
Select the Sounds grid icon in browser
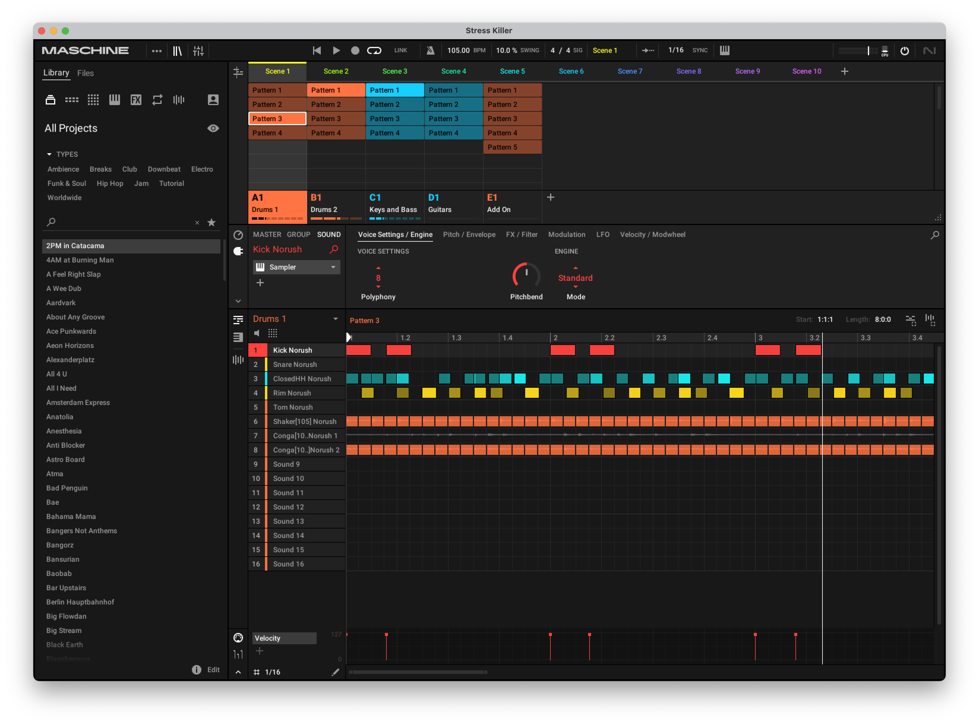(93, 100)
